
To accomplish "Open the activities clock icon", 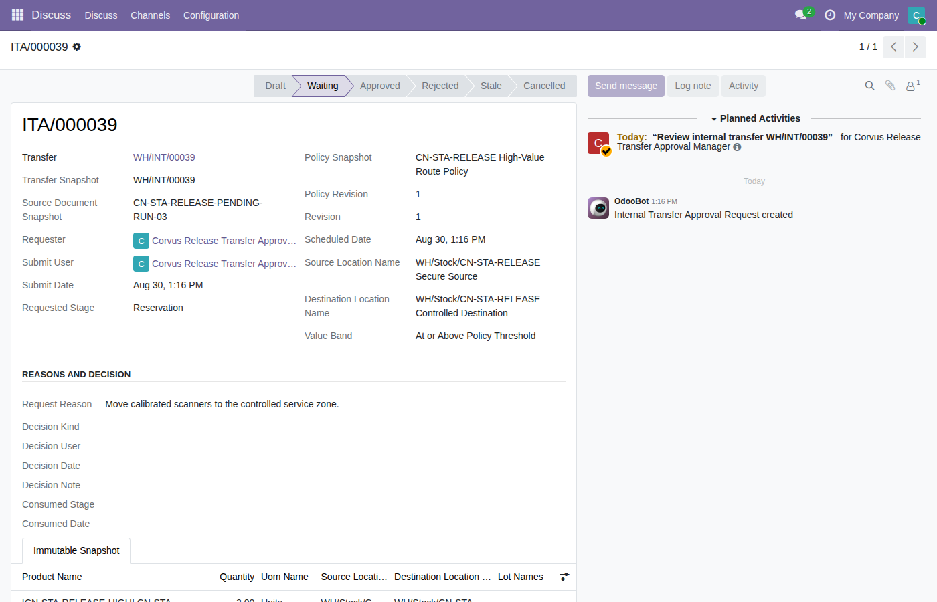I will [x=830, y=15].
